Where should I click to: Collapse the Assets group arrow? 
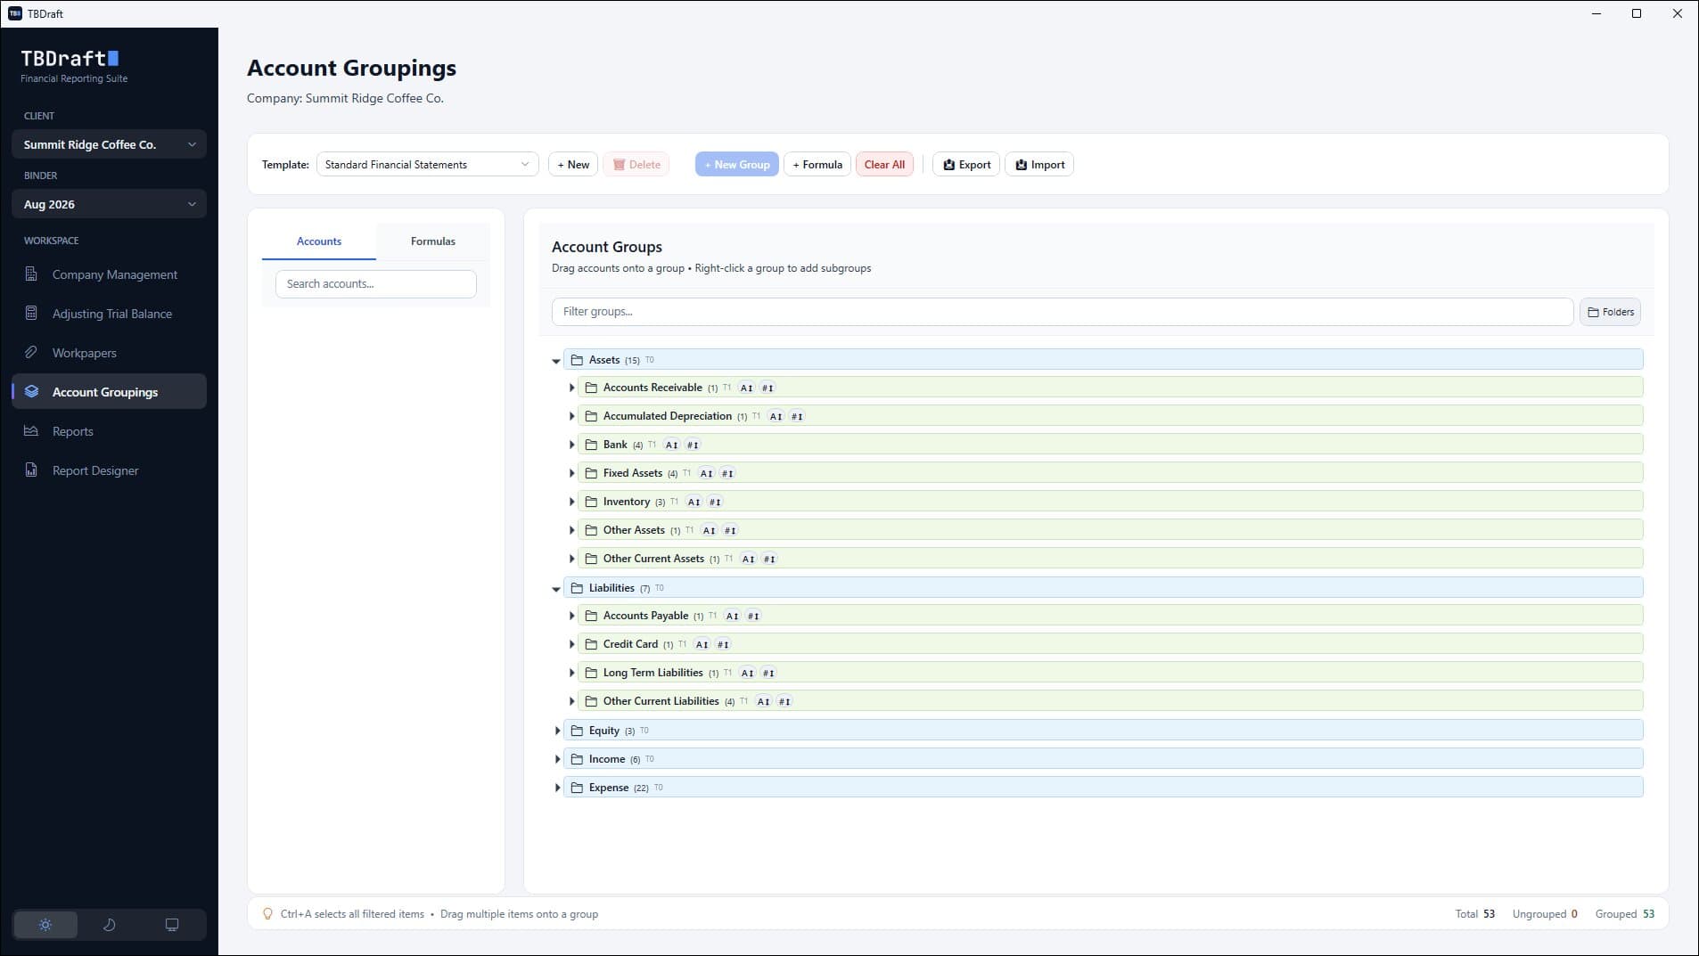tap(556, 361)
